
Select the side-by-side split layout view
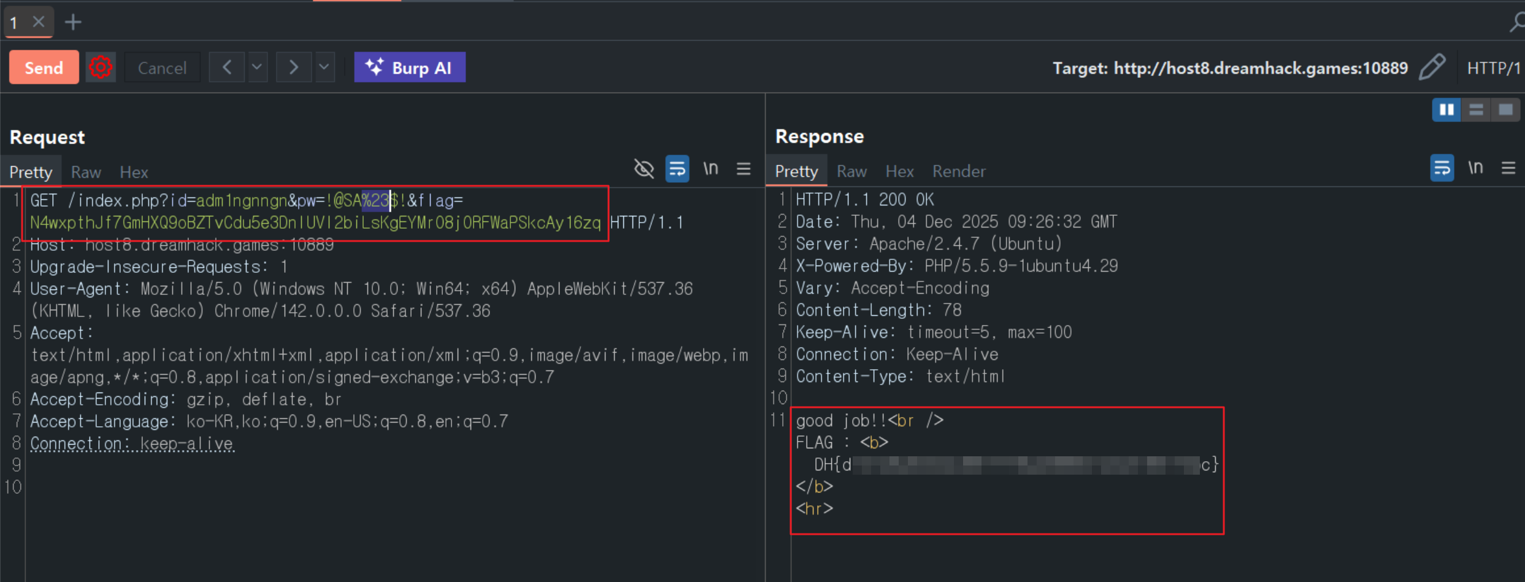coord(1446,110)
